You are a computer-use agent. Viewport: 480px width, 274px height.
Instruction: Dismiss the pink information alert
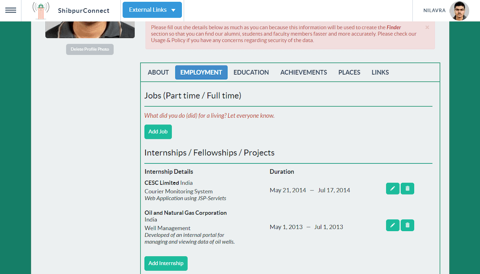click(x=427, y=27)
